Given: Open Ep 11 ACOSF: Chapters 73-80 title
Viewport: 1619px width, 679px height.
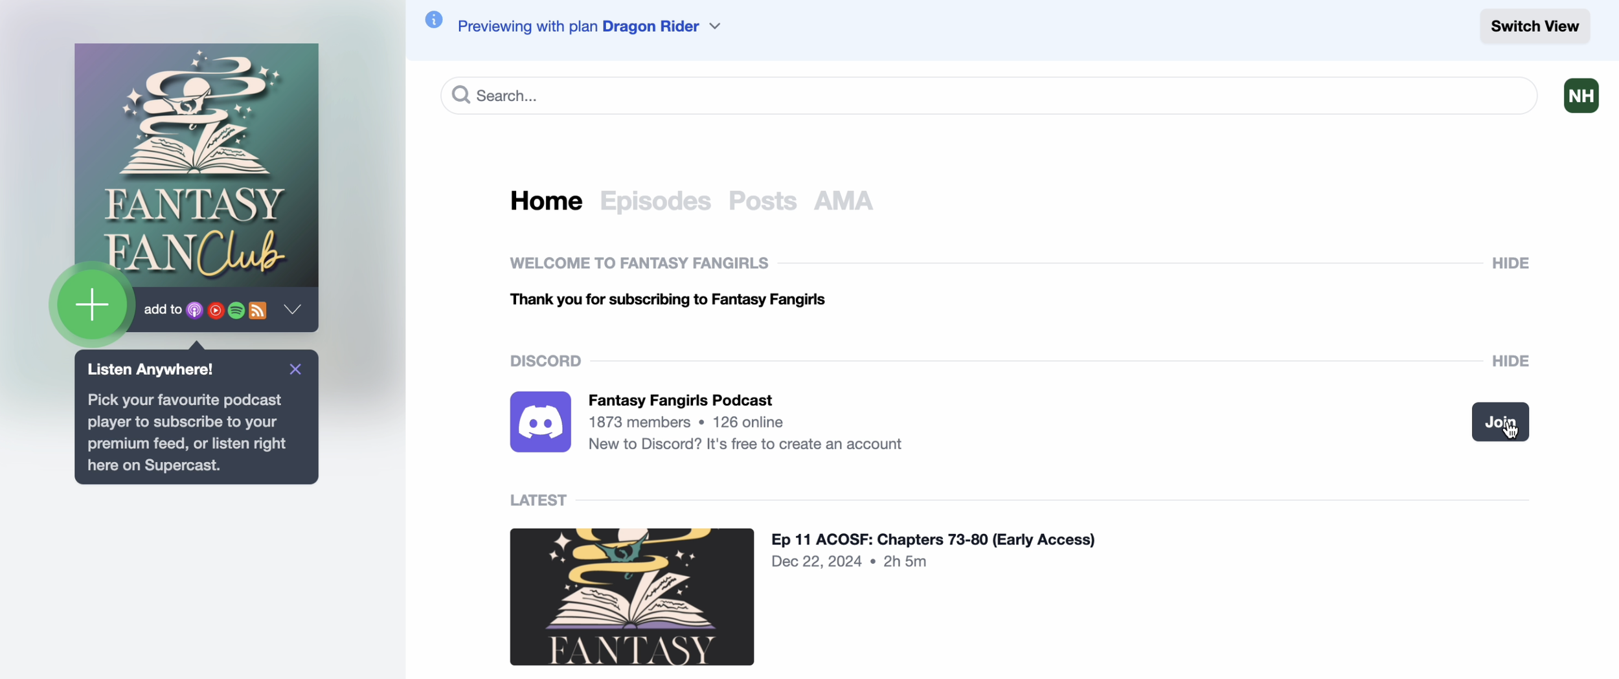Looking at the screenshot, I should click(933, 539).
